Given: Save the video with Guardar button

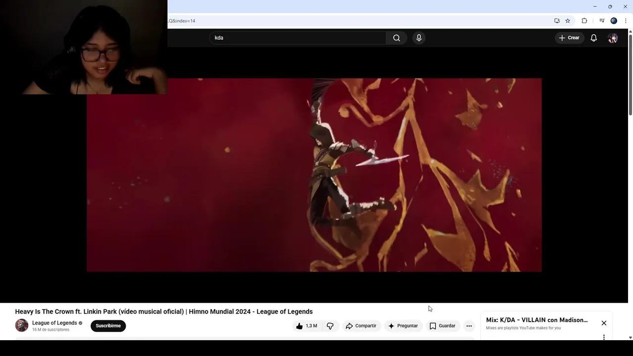Looking at the screenshot, I should coord(442,326).
